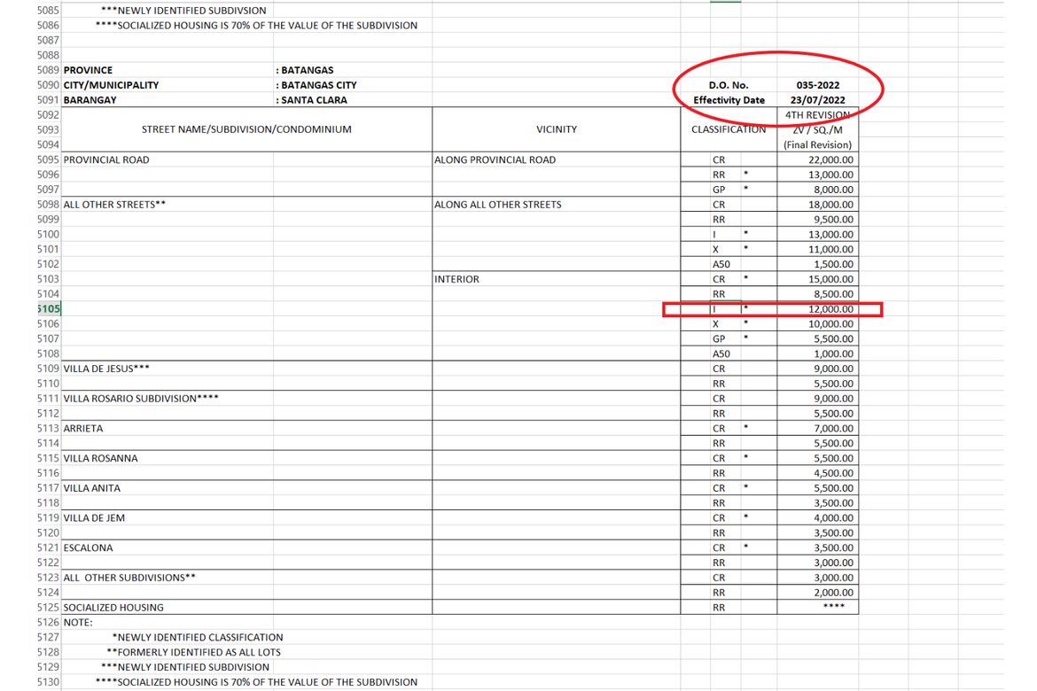
Task: Click the 'ALL OTHER STREETS**' cell
Action: click(x=114, y=205)
